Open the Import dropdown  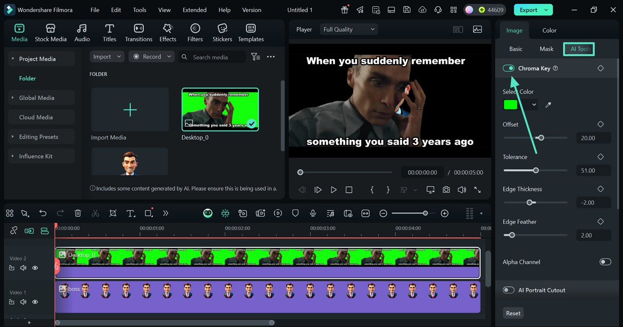[107, 57]
